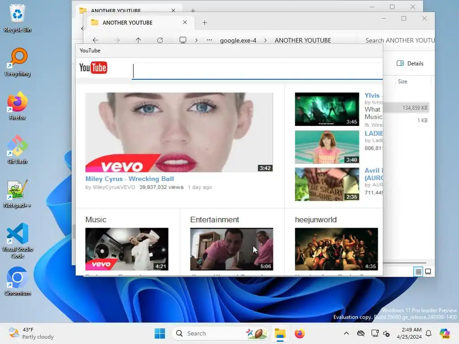Switch to details list view icon
This screenshot has width=459, height=344.
(419, 272)
